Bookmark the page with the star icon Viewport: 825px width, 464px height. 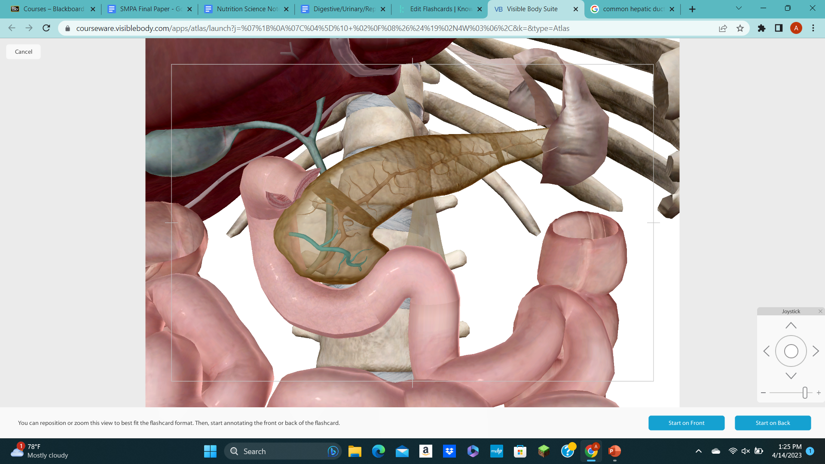pos(740,28)
